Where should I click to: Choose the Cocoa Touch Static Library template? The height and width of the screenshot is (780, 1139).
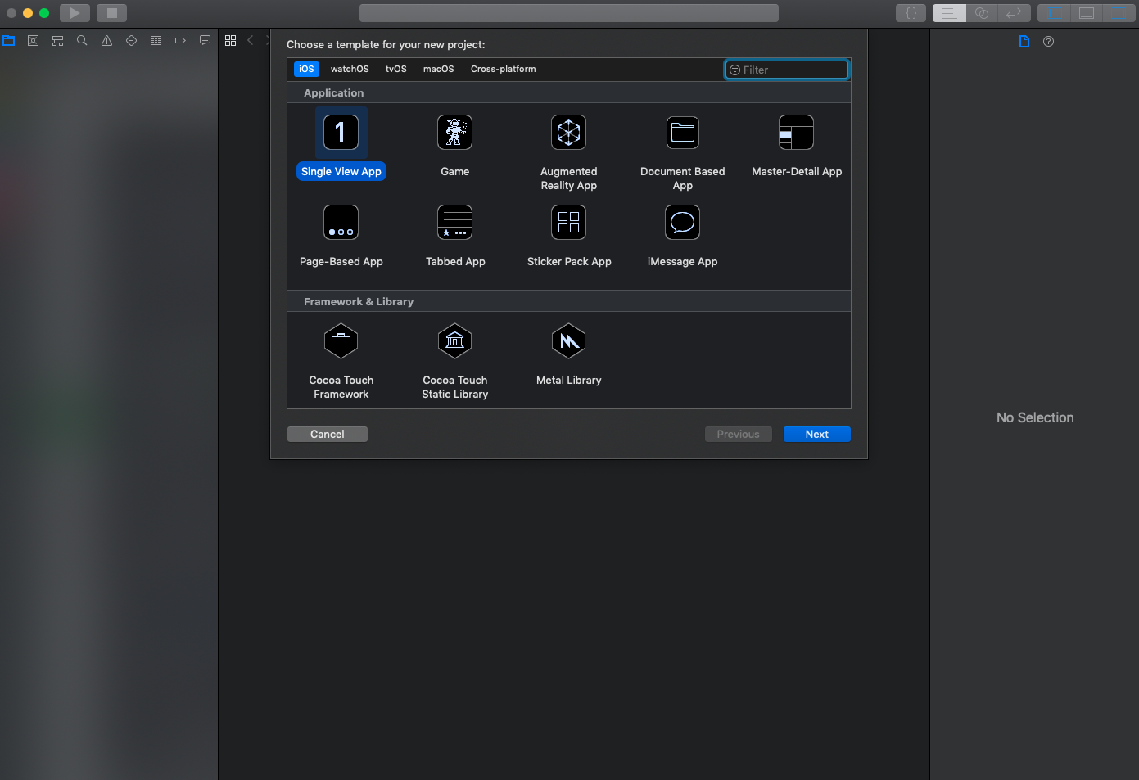(454, 341)
